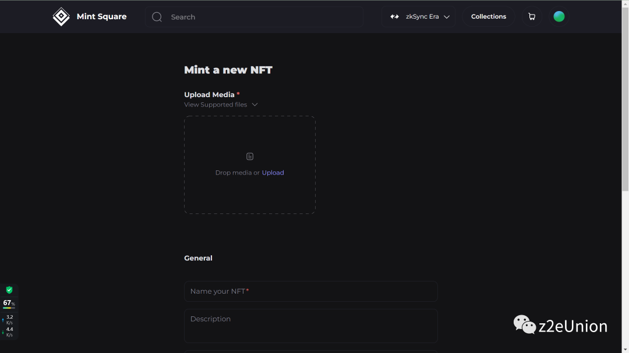Expand the zkSync Era network dropdown chevron
This screenshot has height=353, width=629.
pyautogui.click(x=447, y=17)
